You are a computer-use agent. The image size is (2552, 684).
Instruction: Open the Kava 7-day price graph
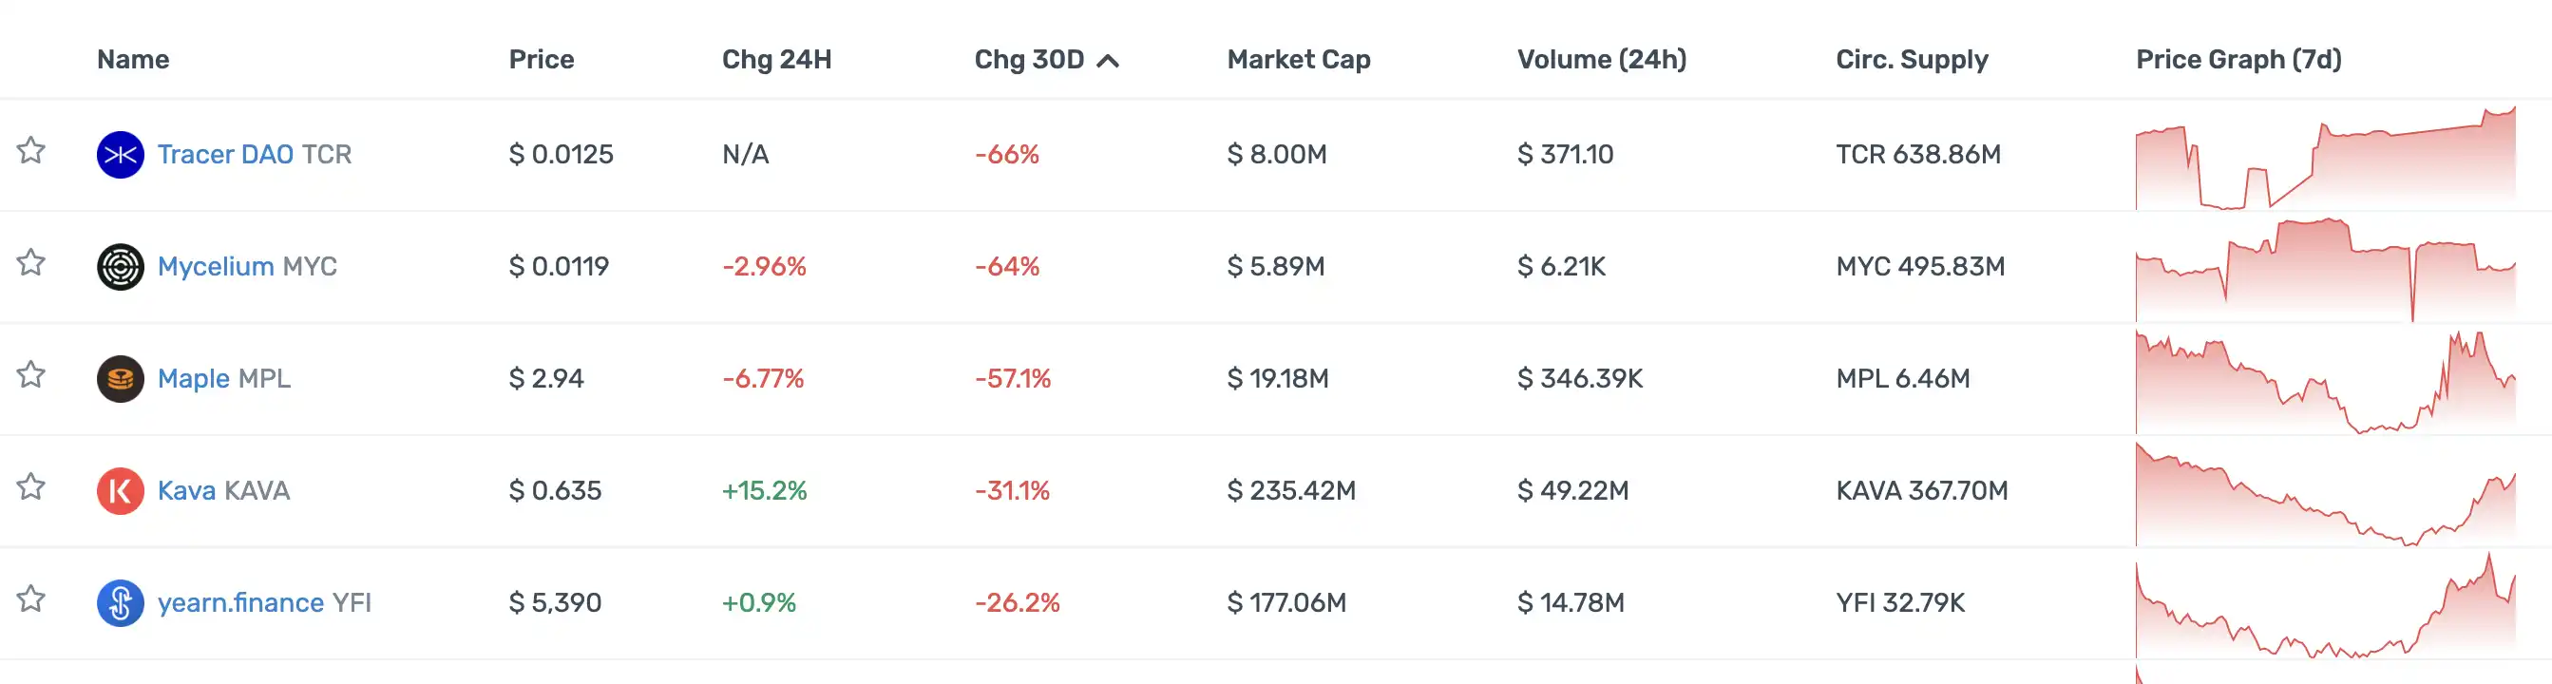[x=2324, y=494]
